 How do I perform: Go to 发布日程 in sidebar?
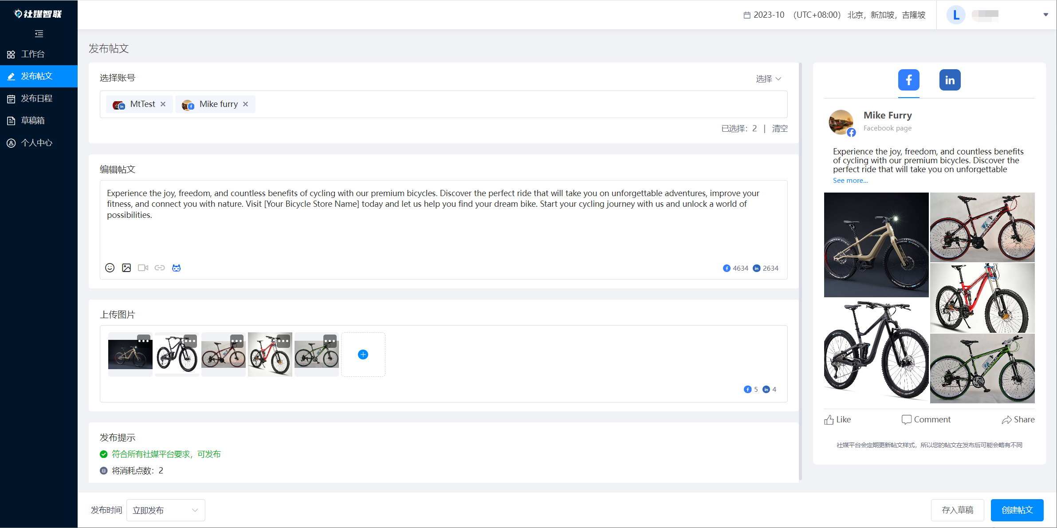pos(37,99)
